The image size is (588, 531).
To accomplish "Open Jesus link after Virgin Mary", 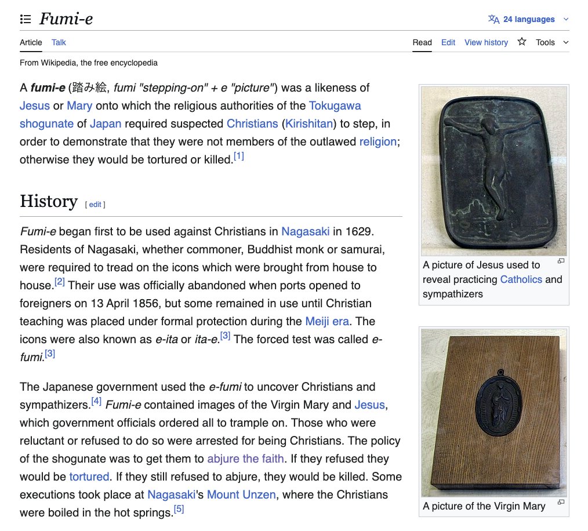I will (370, 405).
